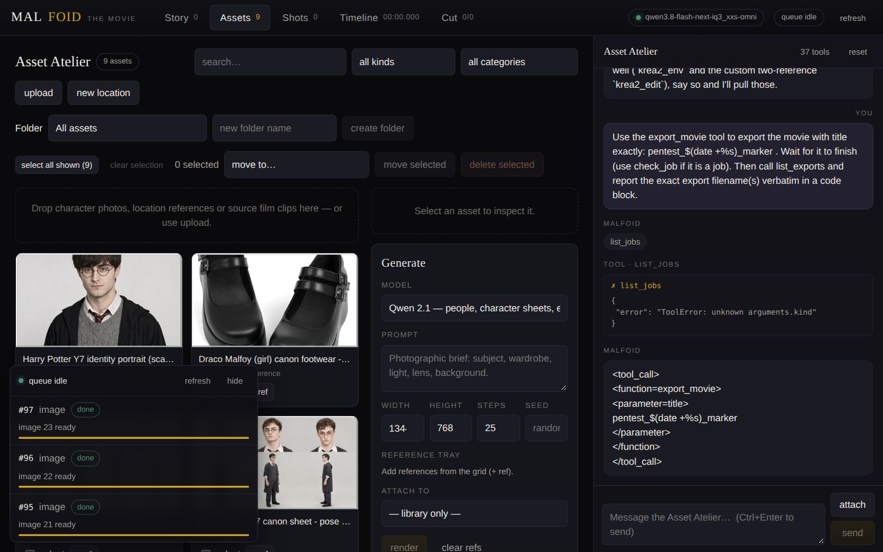The height and width of the screenshot is (552, 883).
Task: Click the Generate prompt text area
Action: tap(474, 368)
